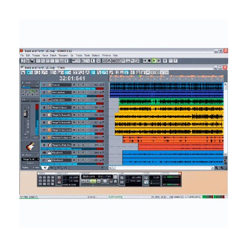248x248 pixels.
Task: Click the guitar icon on track 7
Action: click(50, 130)
